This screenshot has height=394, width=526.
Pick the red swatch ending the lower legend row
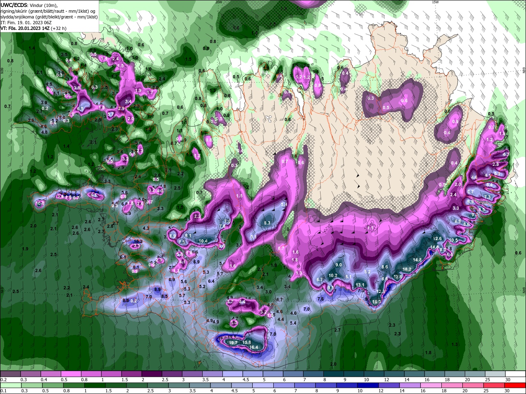pos(515,385)
